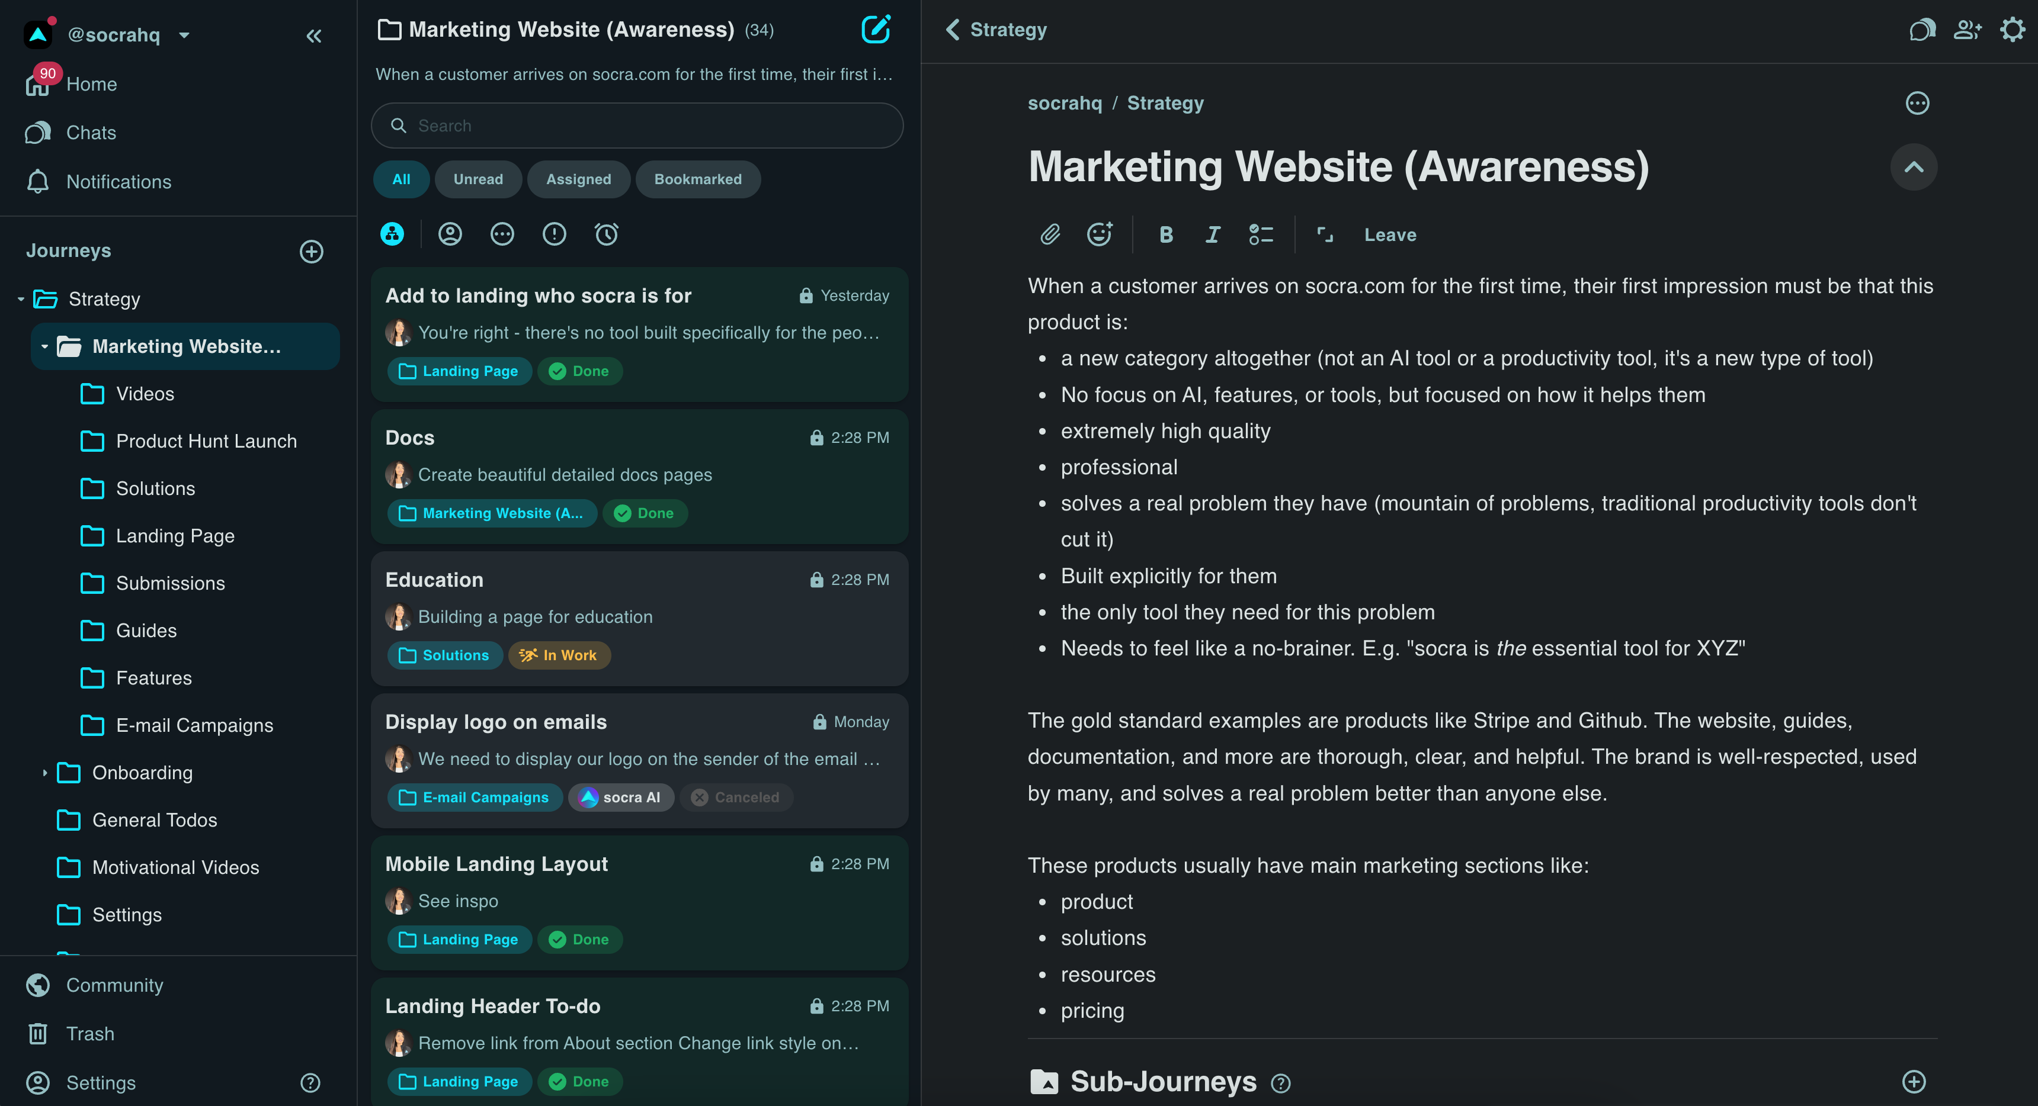Click the compose new post icon

tap(875, 30)
